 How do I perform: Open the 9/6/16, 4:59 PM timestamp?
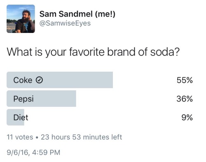pyautogui.click(x=33, y=153)
